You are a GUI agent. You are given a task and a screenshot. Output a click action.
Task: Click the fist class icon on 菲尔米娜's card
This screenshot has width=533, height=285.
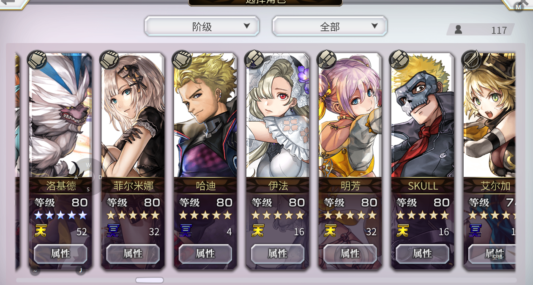pos(109,60)
